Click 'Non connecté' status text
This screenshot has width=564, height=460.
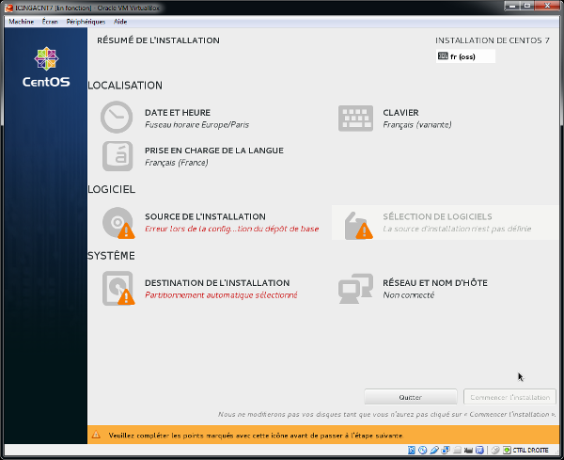pos(409,295)
